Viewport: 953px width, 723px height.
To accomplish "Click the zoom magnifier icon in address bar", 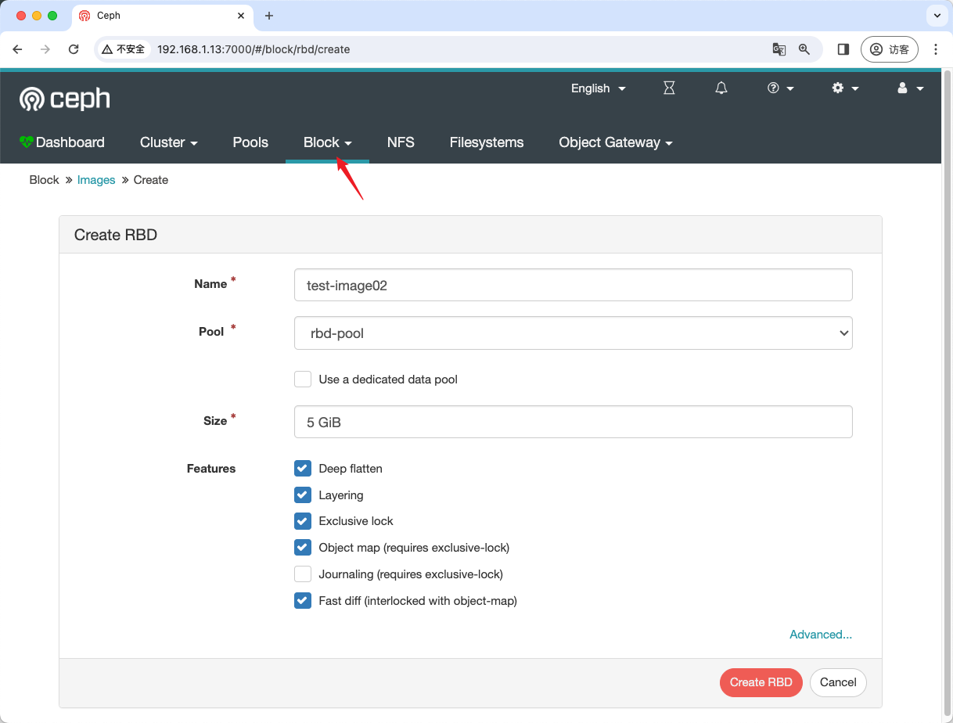I will pos(804,49).
